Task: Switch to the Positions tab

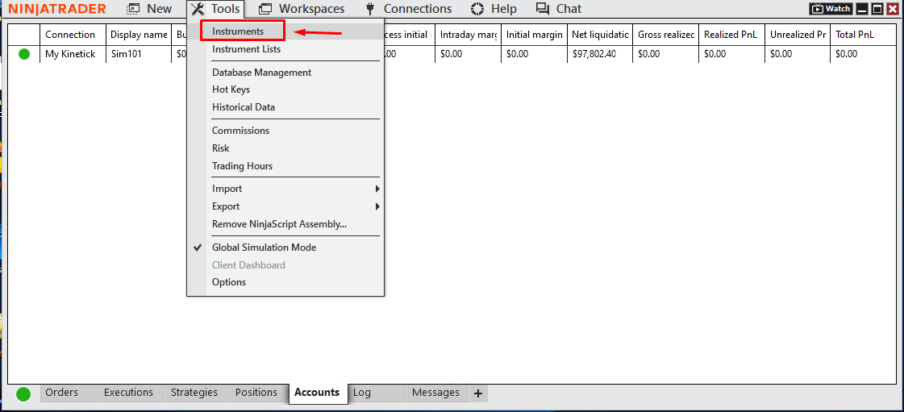Action: 256,393
